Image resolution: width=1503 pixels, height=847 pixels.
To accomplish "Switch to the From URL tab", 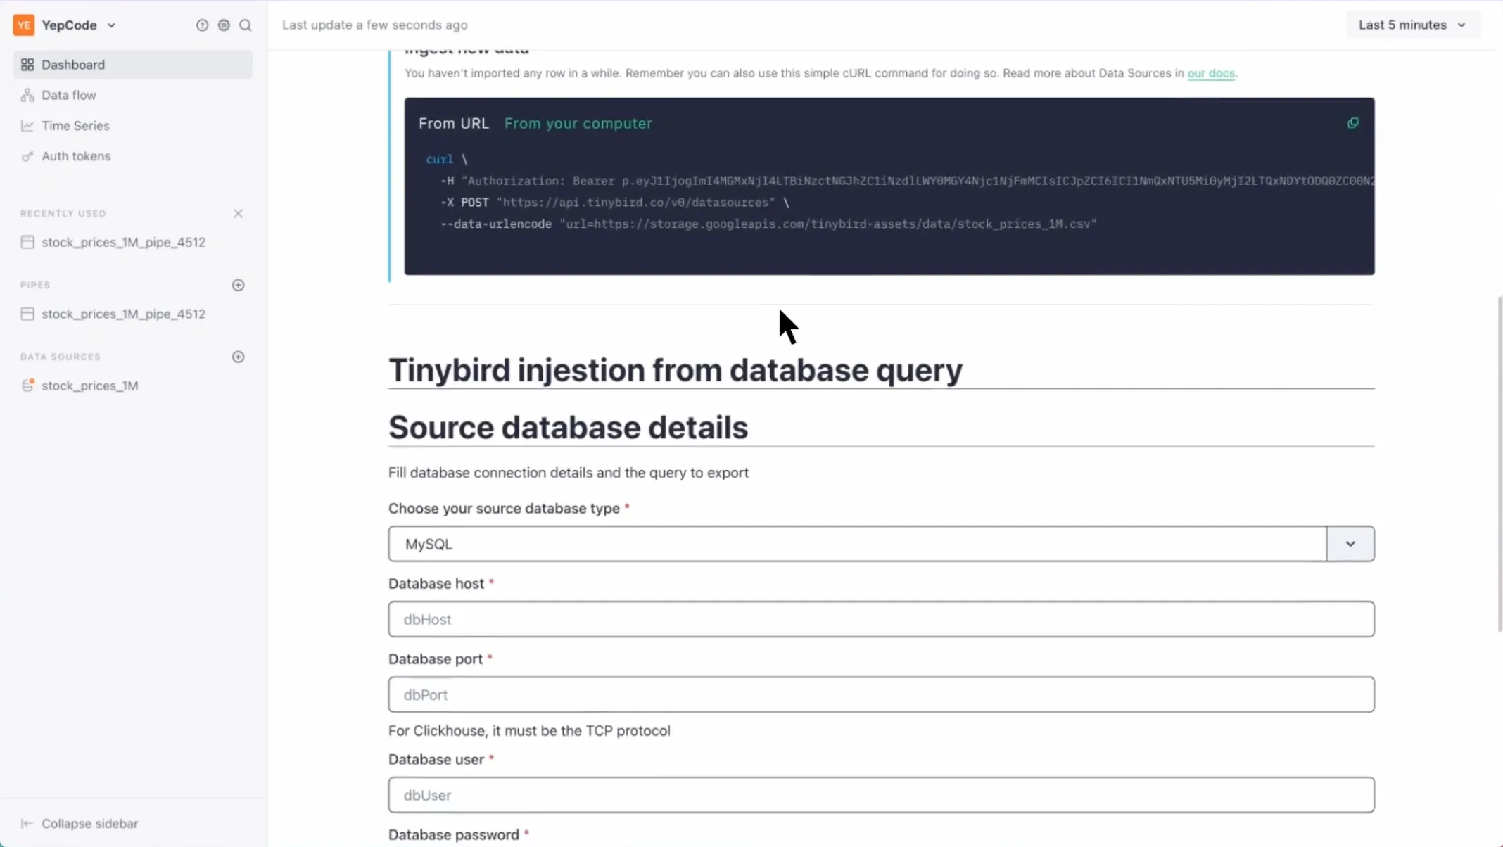I will 453,123.
